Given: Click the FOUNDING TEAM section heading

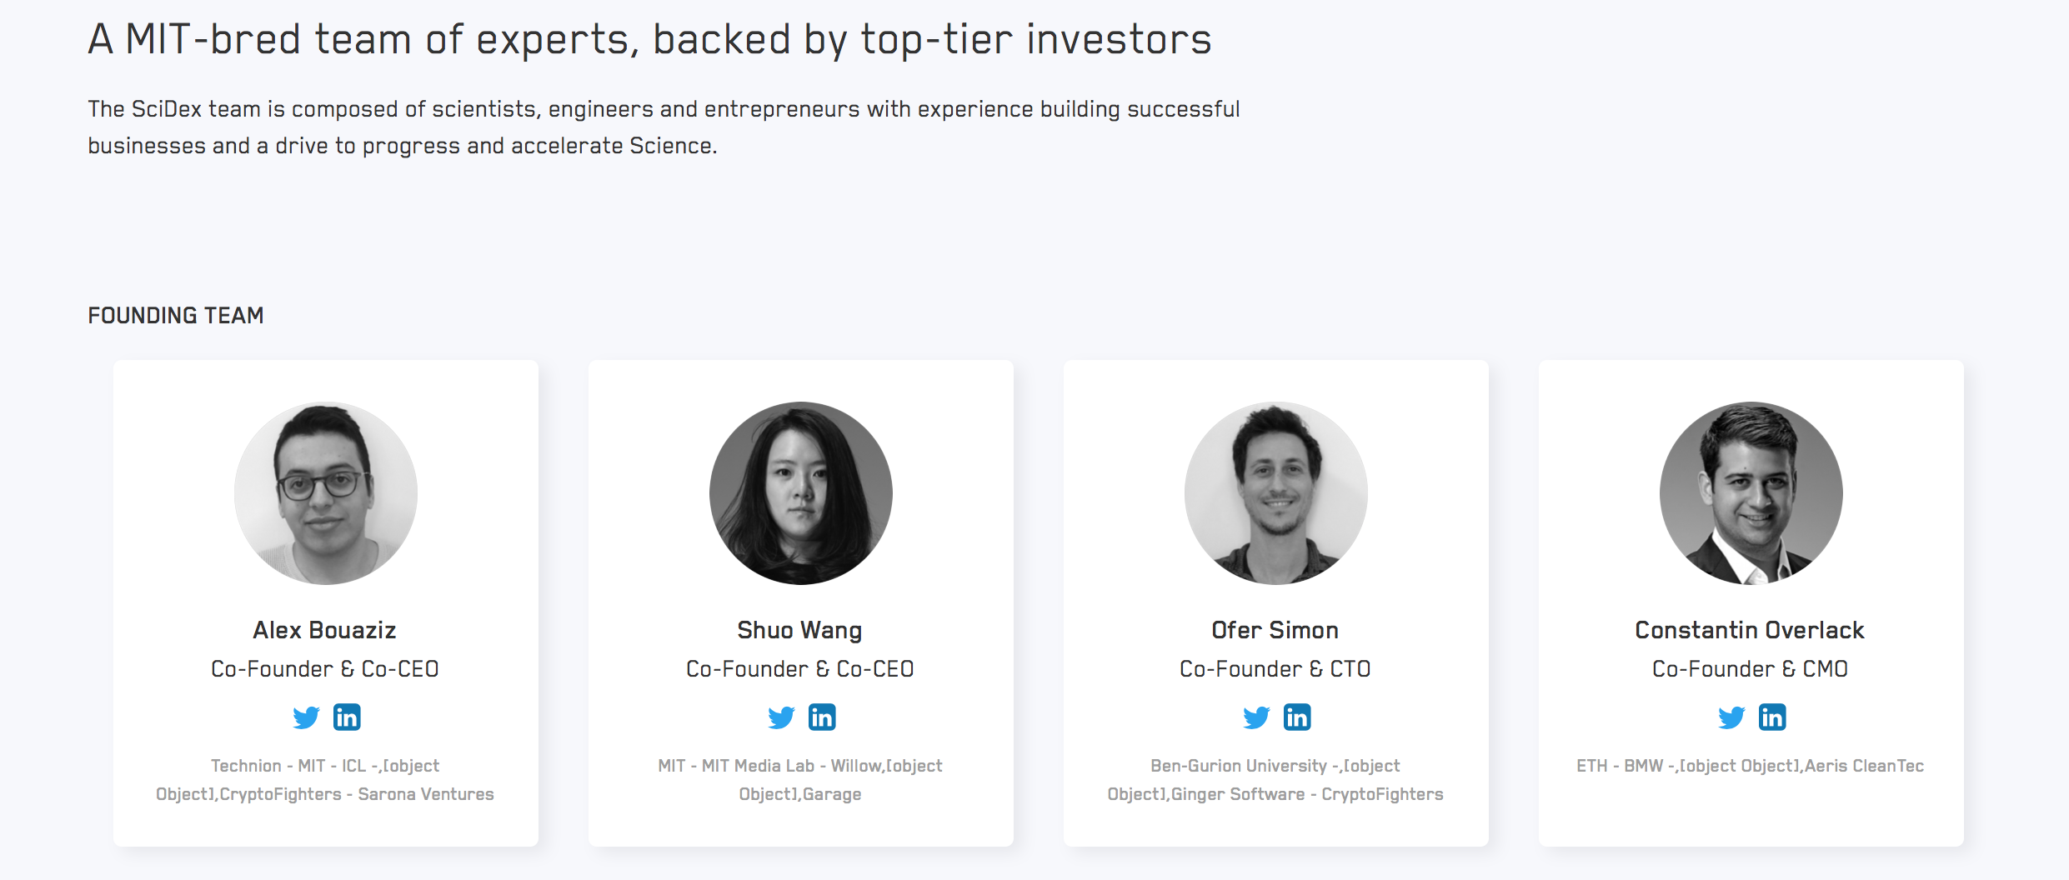Looking at the screenshot, I should pos(176,316).
